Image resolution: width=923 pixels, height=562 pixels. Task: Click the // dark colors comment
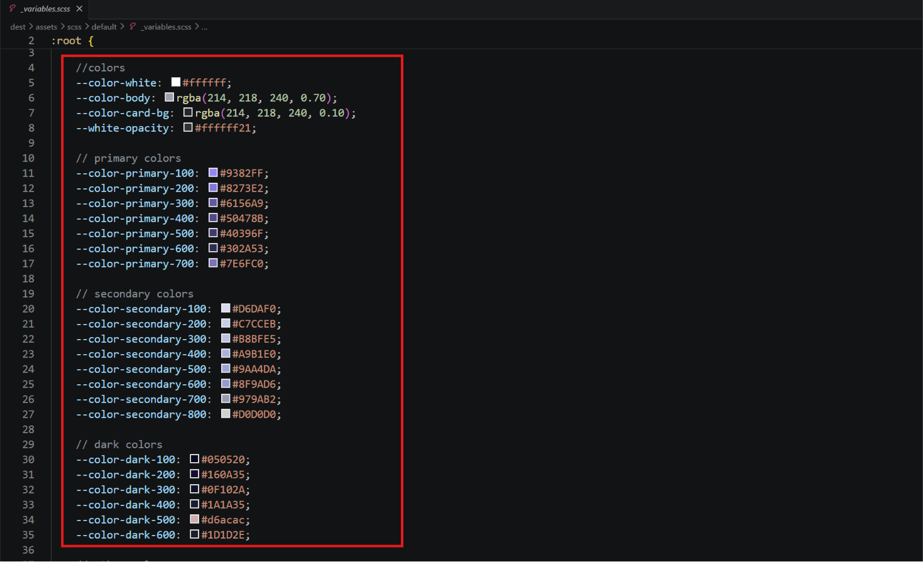[119, 445]
